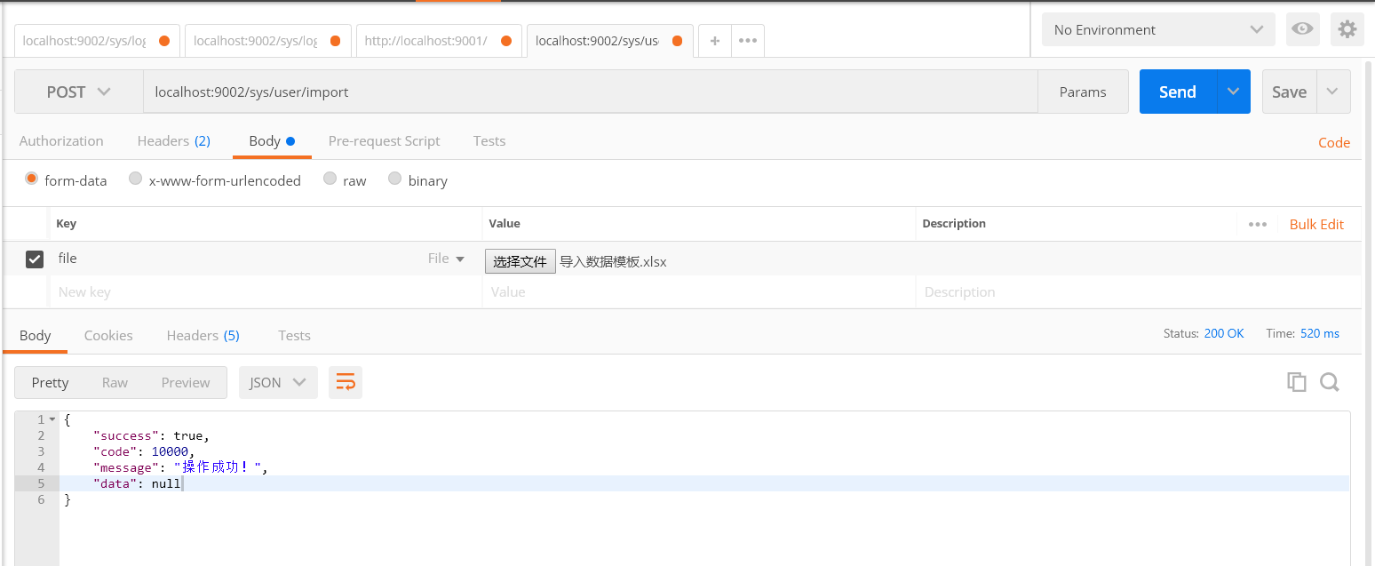Click the 520 ms time value
1375x566 pixels.
pos(1320,333)
